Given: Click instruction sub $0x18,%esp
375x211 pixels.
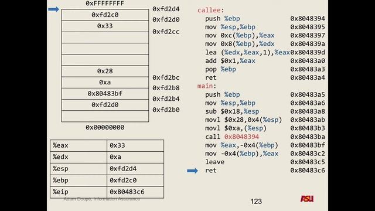Looking at the screenshot, I should [232, 111].
